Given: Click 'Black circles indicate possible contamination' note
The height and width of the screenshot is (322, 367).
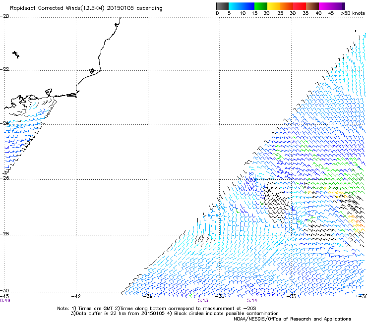Looking at the screenshot, I should coord(225,314).
